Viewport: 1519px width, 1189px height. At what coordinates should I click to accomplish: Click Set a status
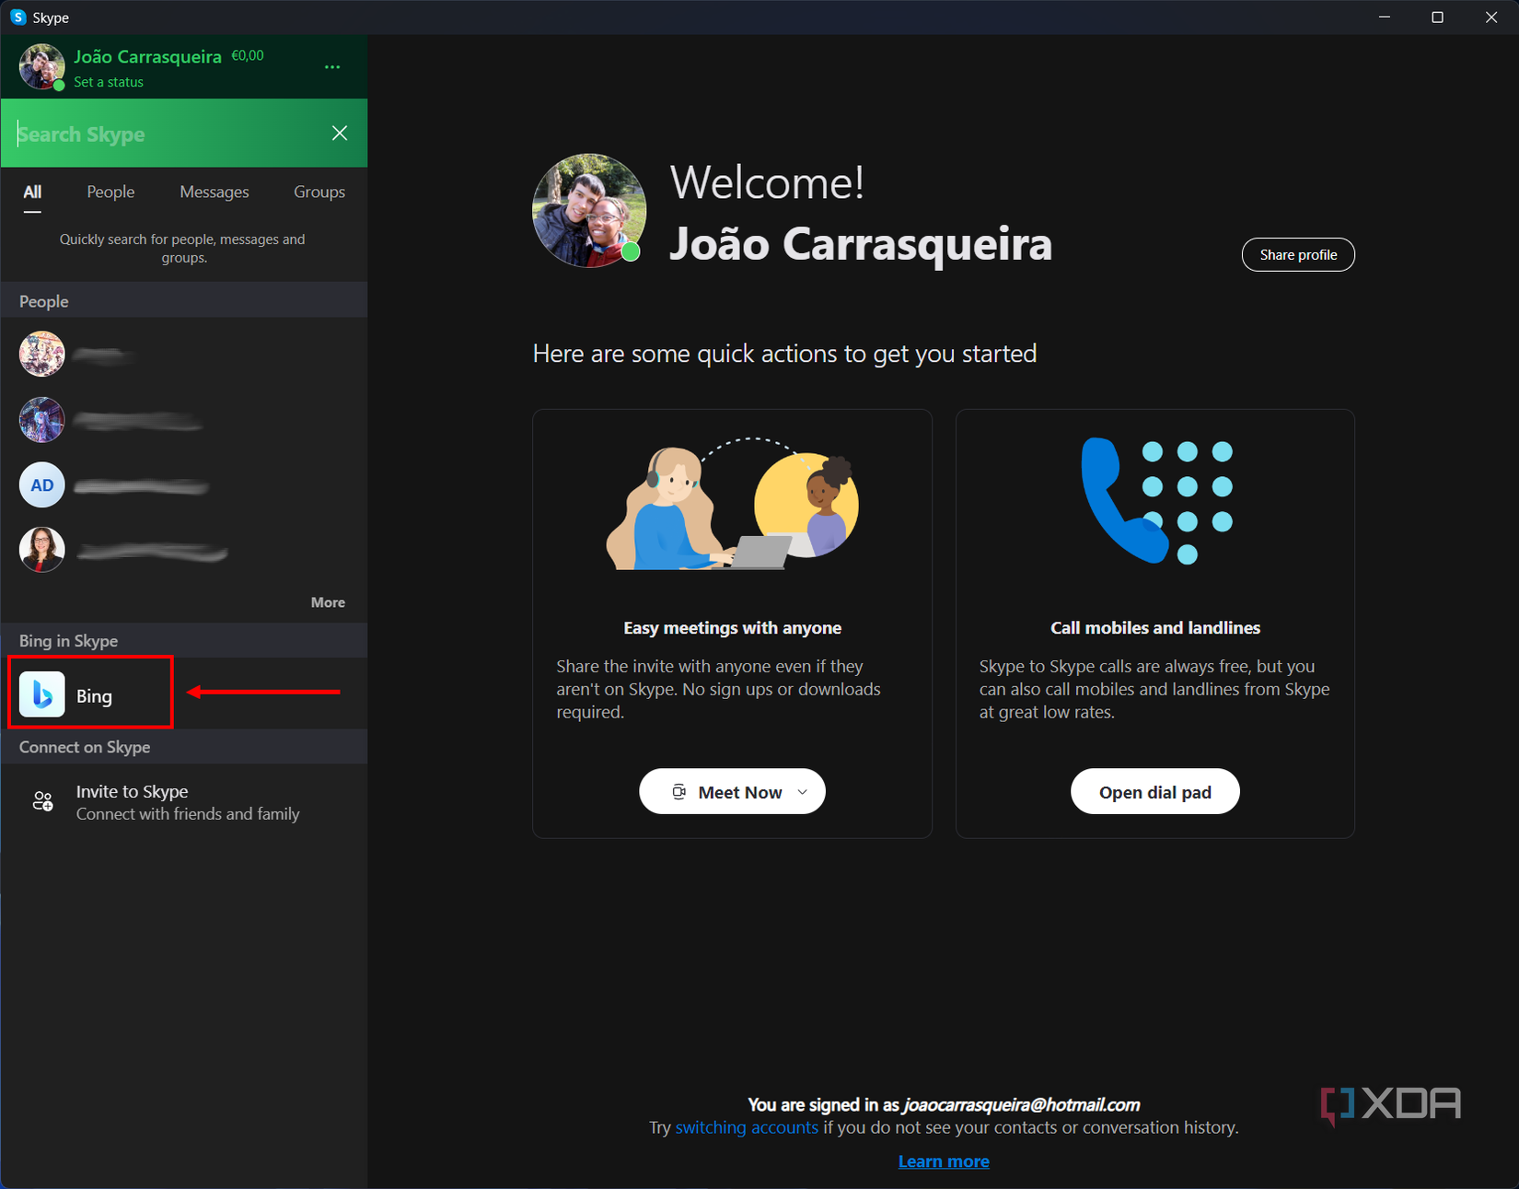pos(109,82)
